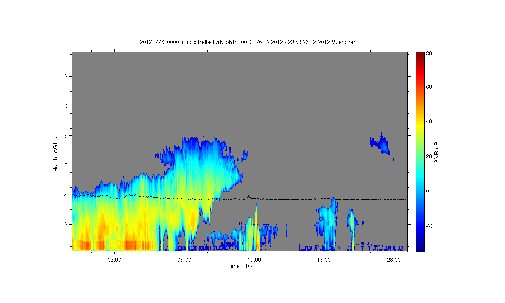Click the dark blue bottom of the colorbar
The image size is (505, 303).
pos(420,248)
